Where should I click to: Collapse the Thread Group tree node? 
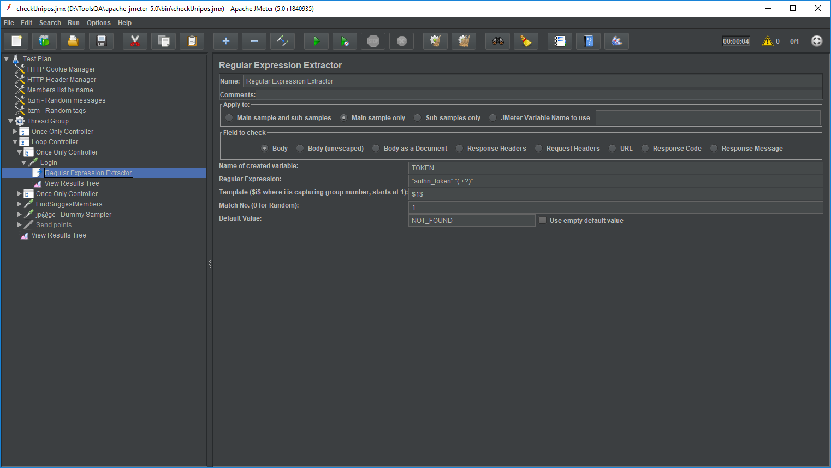tap(10, 121)
